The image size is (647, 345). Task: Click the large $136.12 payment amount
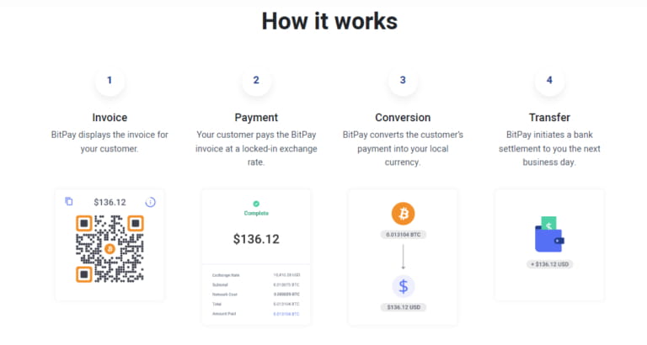(x=256, y=240)
